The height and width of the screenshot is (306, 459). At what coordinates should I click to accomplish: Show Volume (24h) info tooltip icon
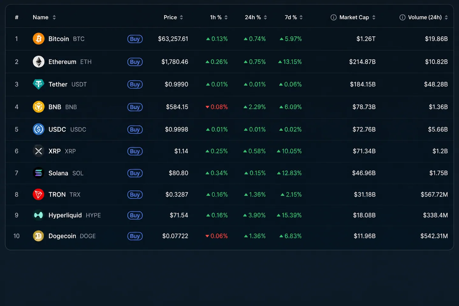(402, 18)
